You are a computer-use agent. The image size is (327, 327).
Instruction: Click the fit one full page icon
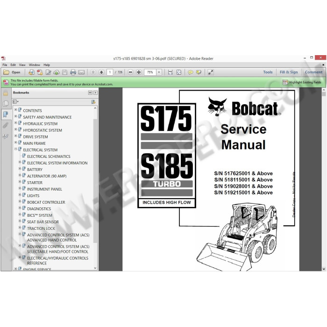pos(179,72)
